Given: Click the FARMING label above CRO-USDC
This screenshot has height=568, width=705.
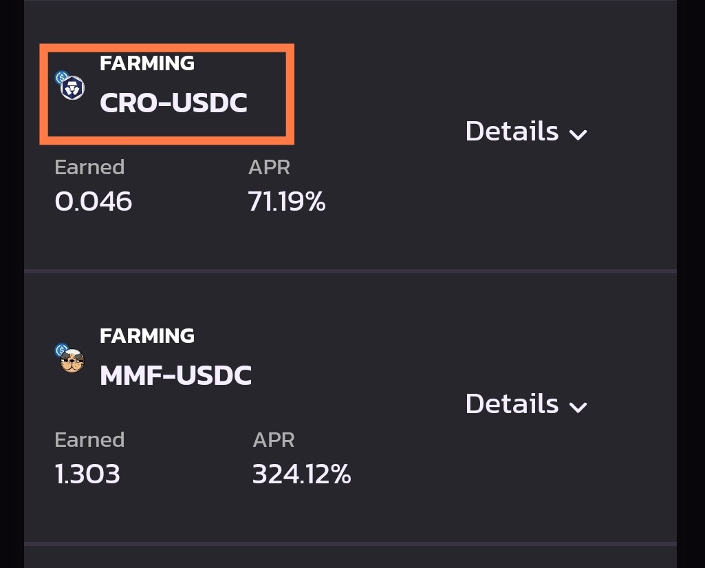Looking at the screenshot, I should click(x=147, y=63).
